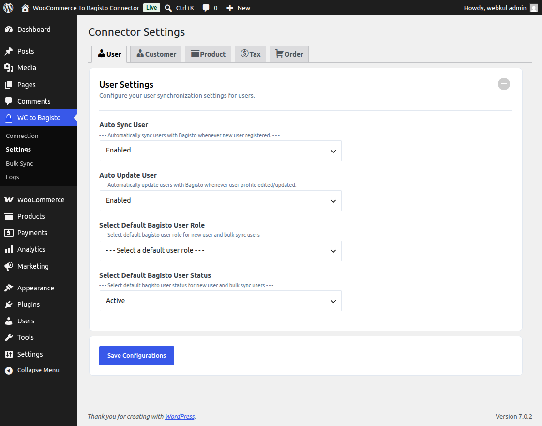
Task: Click the Comments bubble icon in sidebar
Action: 9,101
